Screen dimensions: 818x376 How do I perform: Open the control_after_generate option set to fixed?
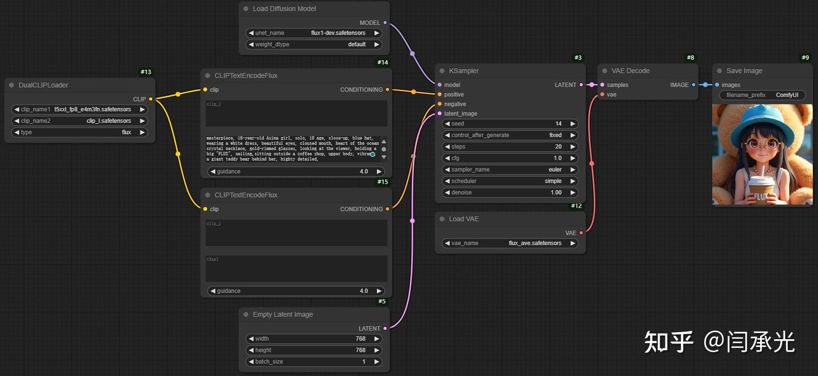(510, 135)
